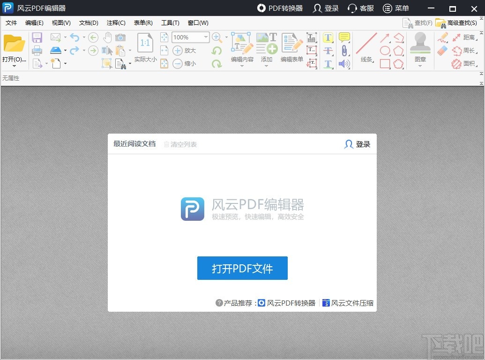Click the 查找(F) search field

pyautogui.click(x=423, y=22)
